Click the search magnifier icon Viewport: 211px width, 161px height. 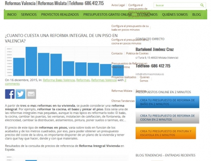pyautogui.click(x=202, y=5)
